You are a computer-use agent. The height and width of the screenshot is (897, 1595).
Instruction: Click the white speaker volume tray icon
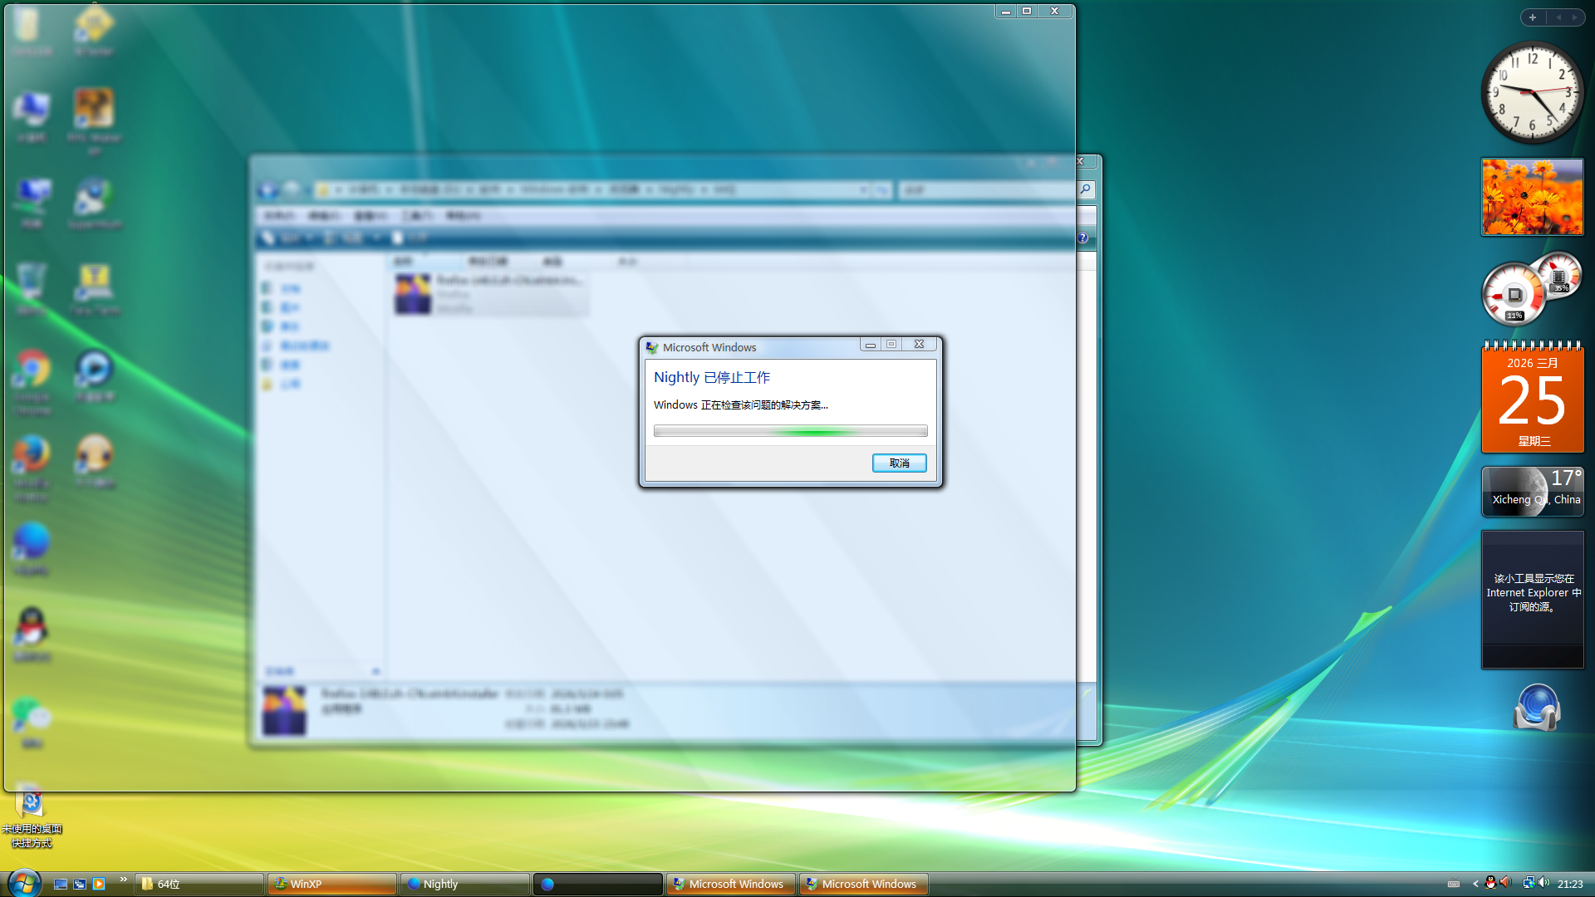click(1543, 883)
